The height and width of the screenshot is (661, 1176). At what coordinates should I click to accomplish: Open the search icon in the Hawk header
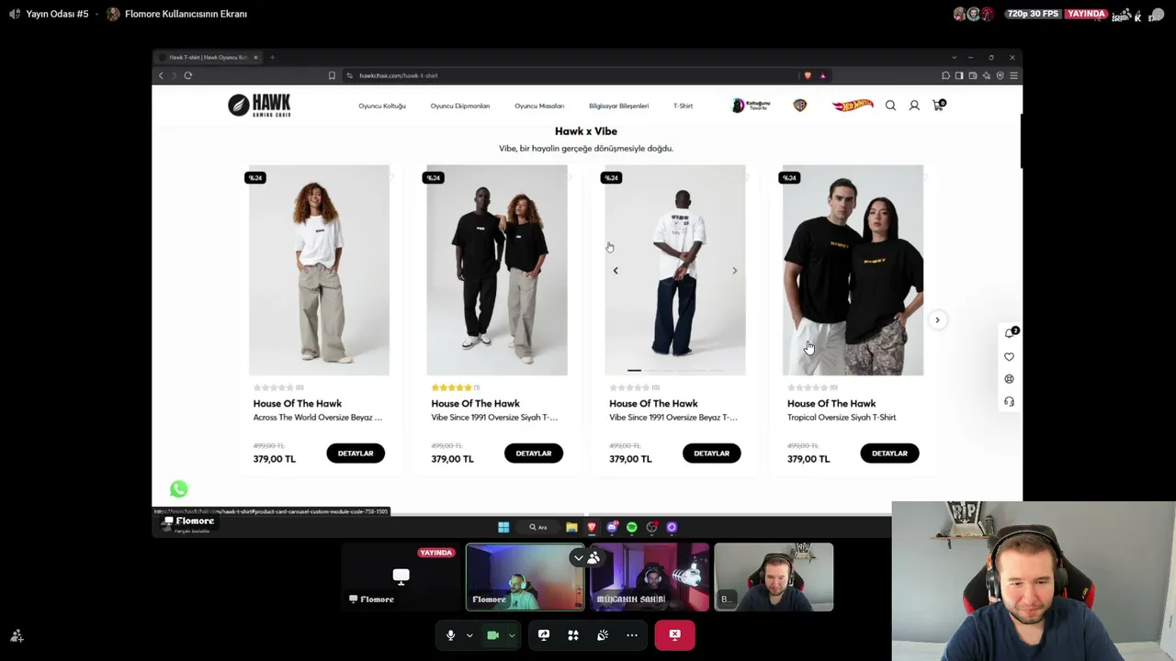[890, 106]
